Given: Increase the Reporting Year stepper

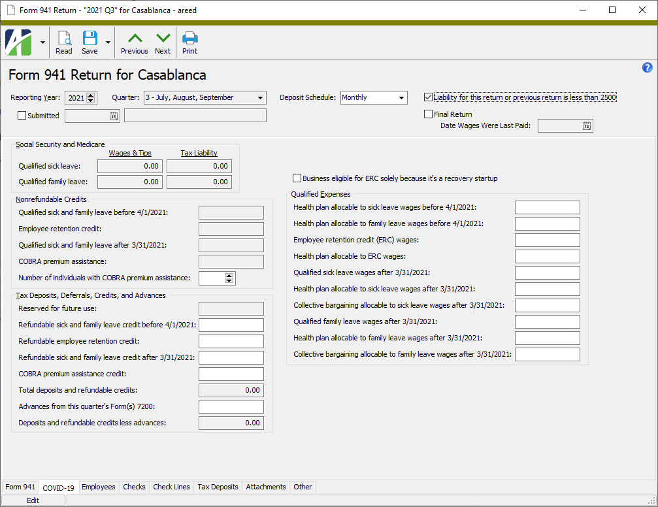Looking at the screenshot, I should [91, 95].
